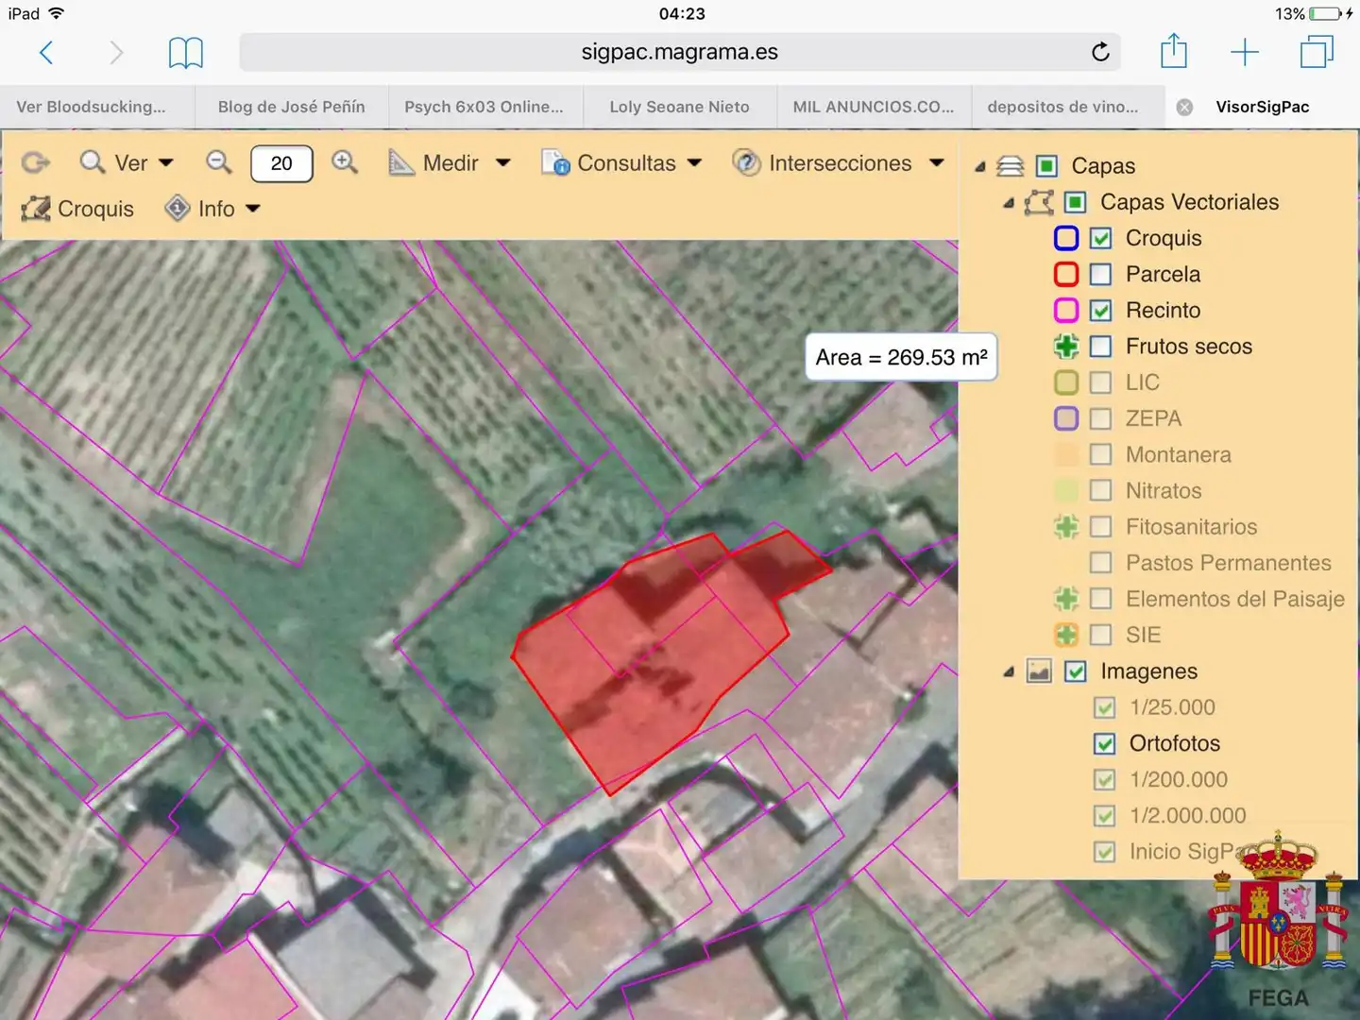Screen dimensions: 1360x1020
Task: Add a new Safari tab
Action: tap(1245, 52)
